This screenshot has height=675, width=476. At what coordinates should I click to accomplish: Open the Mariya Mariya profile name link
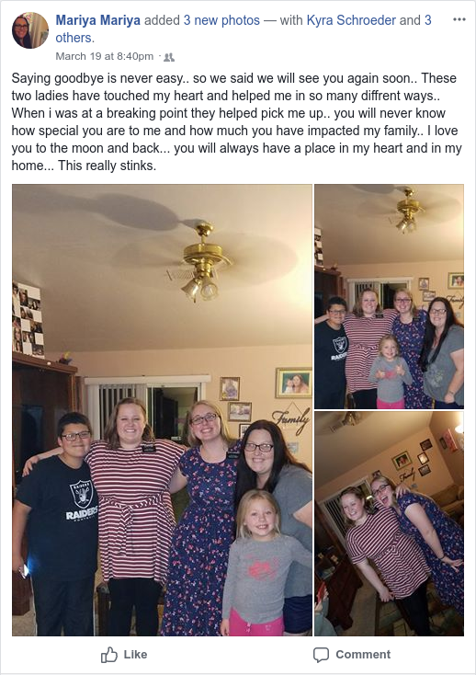(x=98, y=20)
